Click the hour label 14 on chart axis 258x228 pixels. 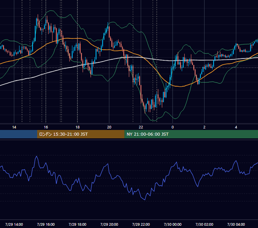[x=14, y=127]
